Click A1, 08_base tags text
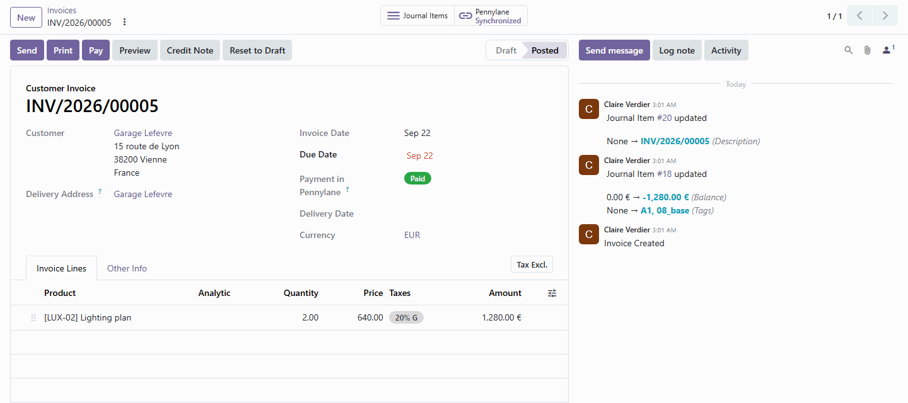908x403 pixels. (665, 210)
